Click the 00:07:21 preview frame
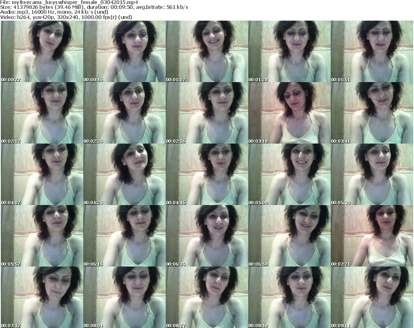 click(372, 235)
